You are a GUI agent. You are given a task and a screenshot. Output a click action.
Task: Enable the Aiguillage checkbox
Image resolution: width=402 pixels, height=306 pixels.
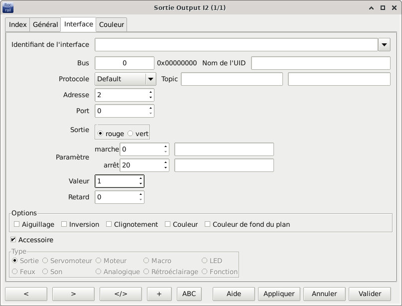tap(17, 224)
